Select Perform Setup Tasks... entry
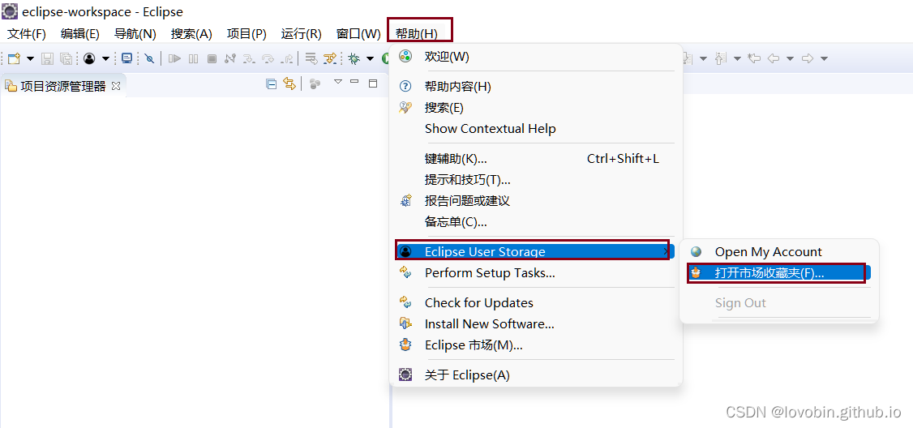The image size is (913, 428). click(x=536, y=272)
